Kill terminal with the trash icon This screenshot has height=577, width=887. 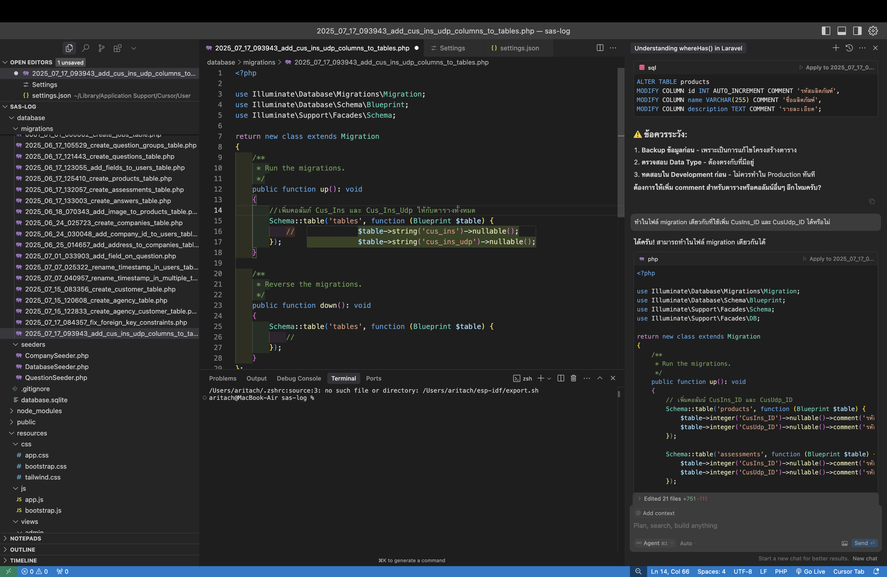tap(573, 378)
